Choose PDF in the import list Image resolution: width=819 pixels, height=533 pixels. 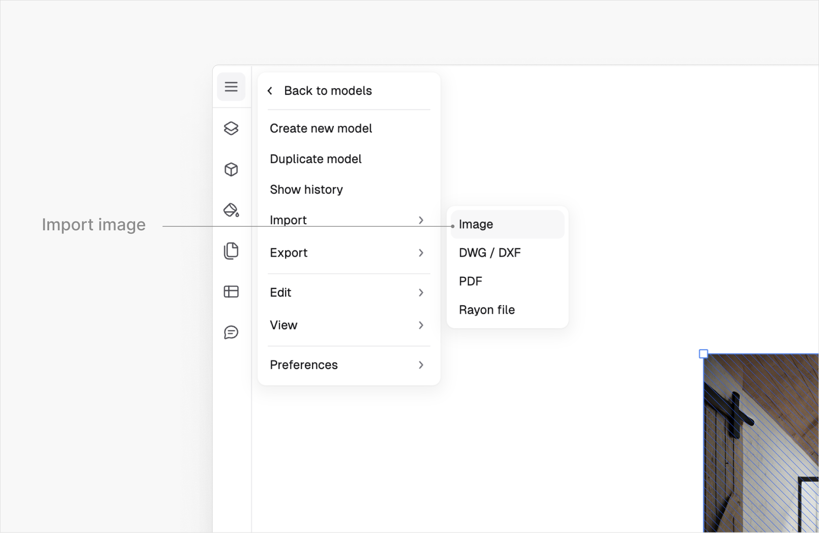click(x=470, y=281)
